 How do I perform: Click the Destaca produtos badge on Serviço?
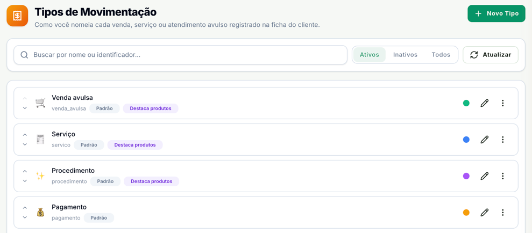pyautogui.click(x=135, y=145)
